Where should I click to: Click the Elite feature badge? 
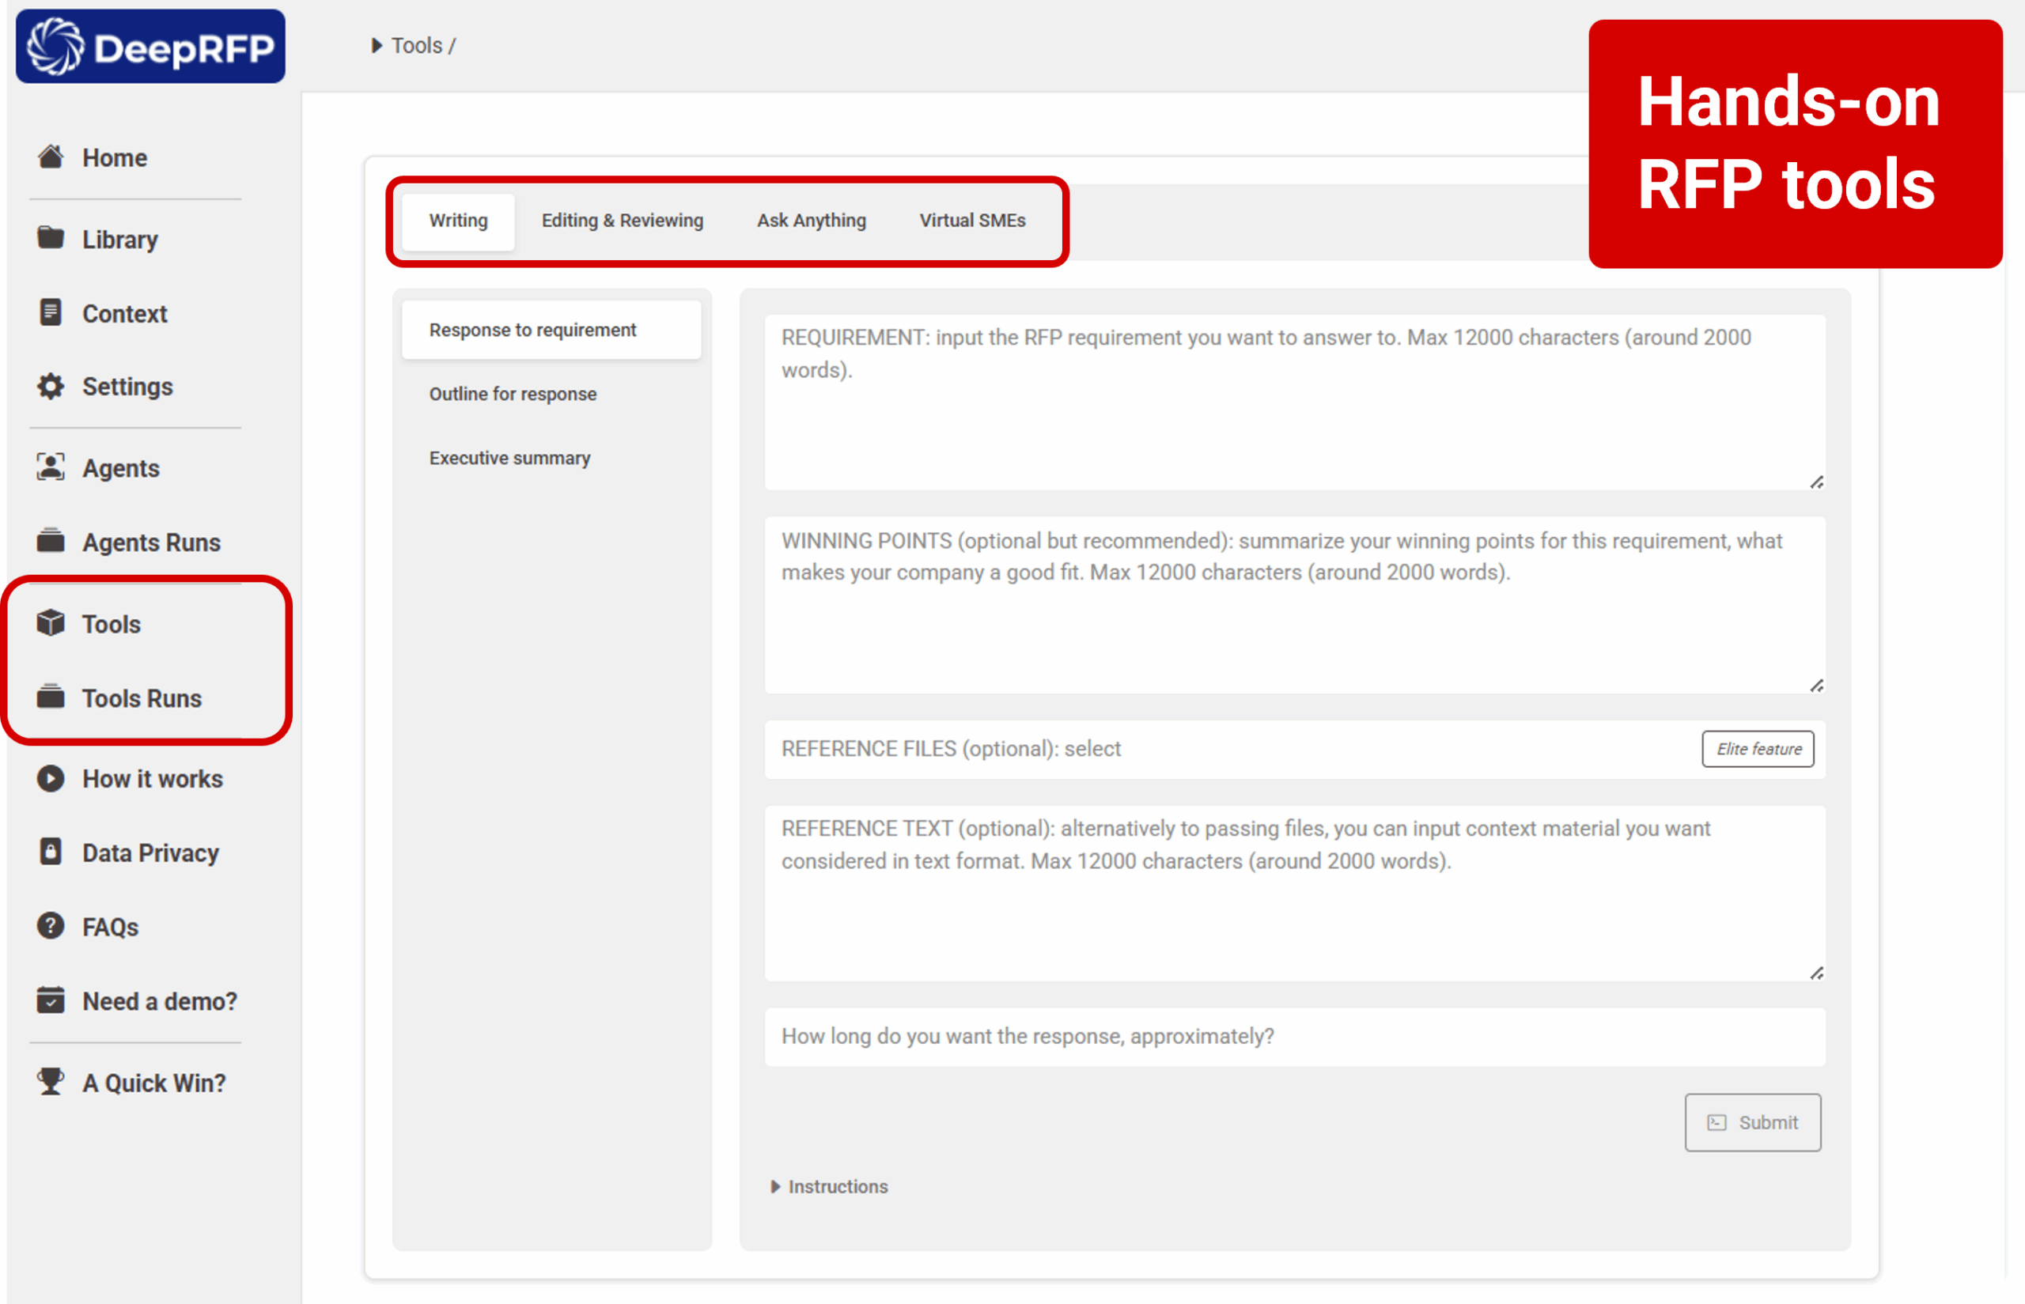tap(1758, 750)
